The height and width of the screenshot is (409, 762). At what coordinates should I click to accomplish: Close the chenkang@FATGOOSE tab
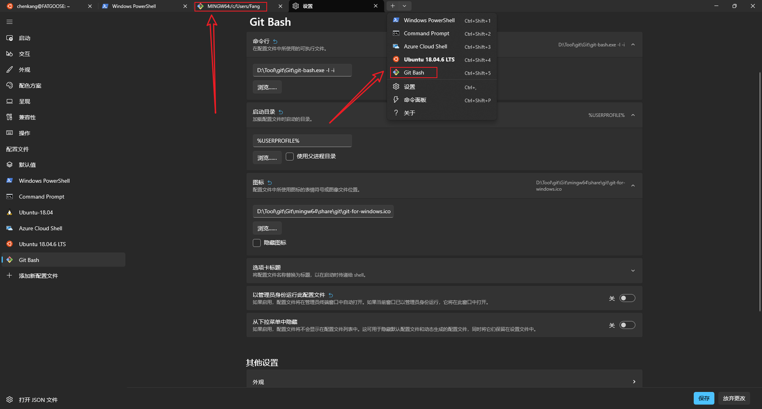point(90,6)
